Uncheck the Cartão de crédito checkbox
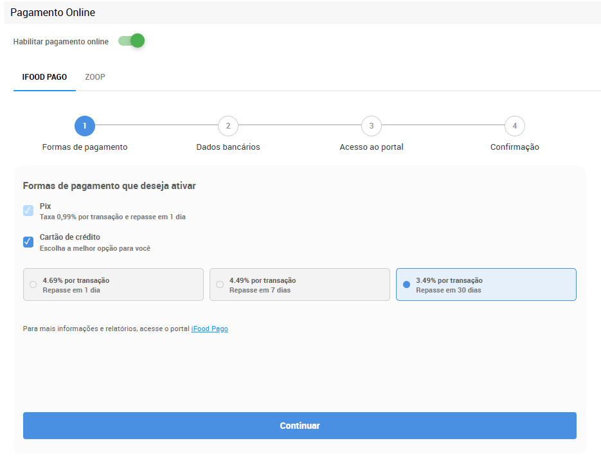 (x=28, y=242)
